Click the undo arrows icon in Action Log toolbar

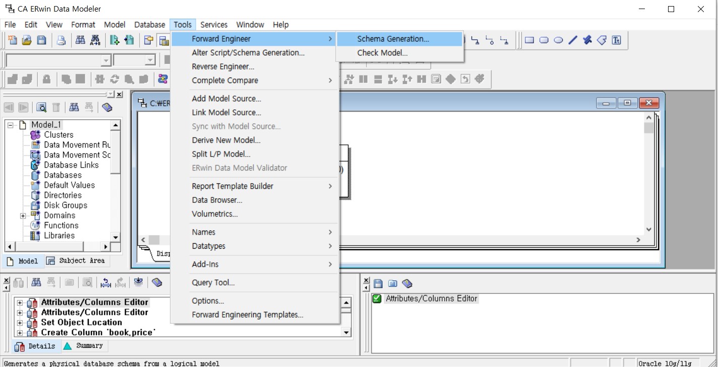(106, 282)
